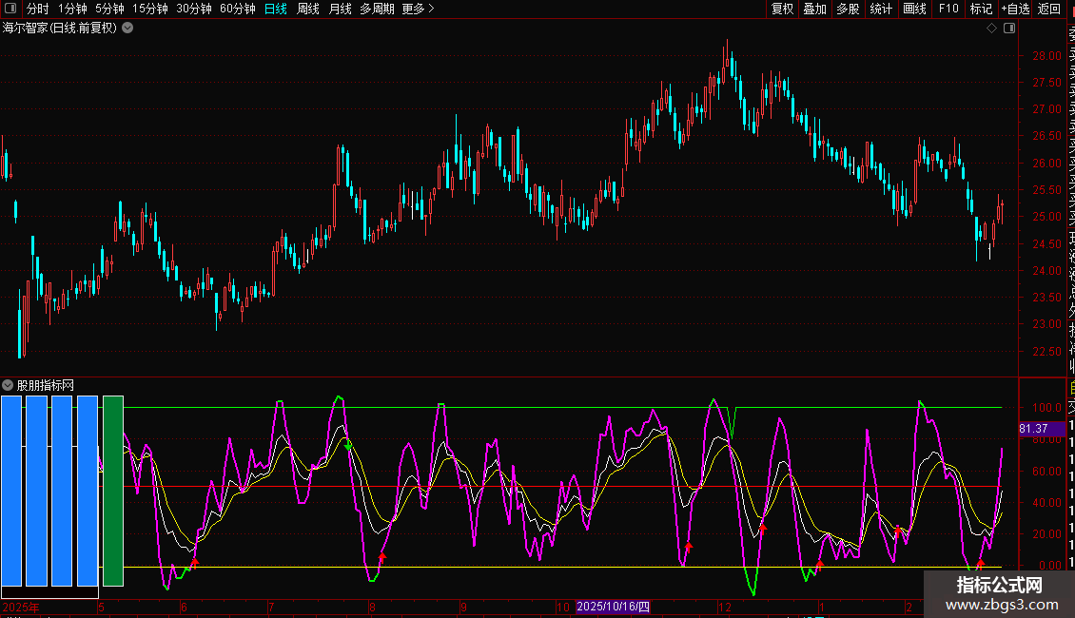The width and height of the screenshot is (1075, 618).
Task: Switch to the 周线 weekly period
Action: click(x=308, y=9)
